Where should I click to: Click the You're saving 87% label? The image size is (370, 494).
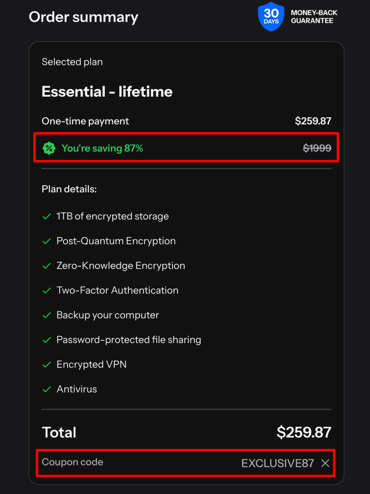pos(102,148)
